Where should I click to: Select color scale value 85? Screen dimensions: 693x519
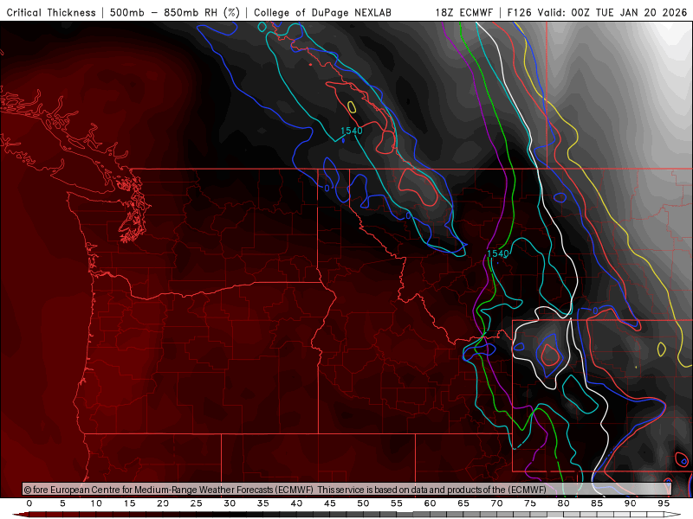pyautogui.click(x=597, y=503)
